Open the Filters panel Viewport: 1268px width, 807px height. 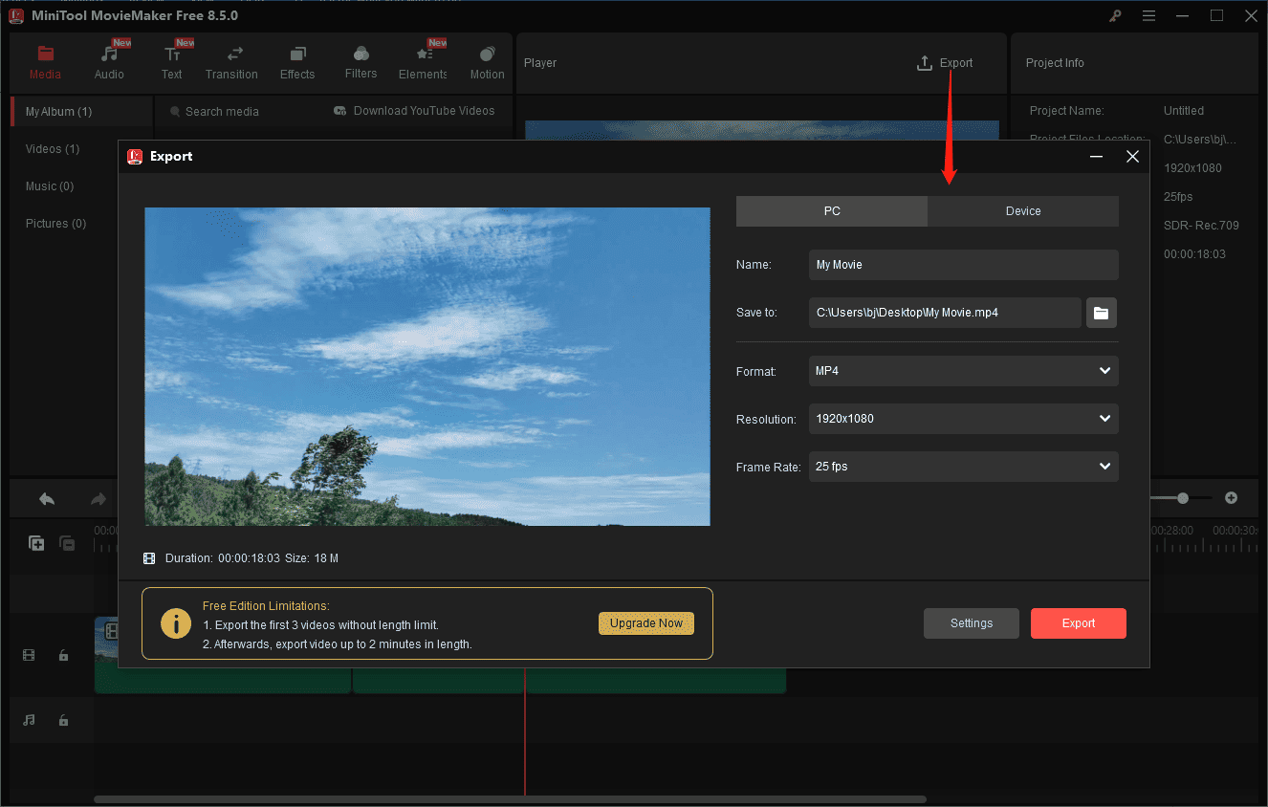361,60
